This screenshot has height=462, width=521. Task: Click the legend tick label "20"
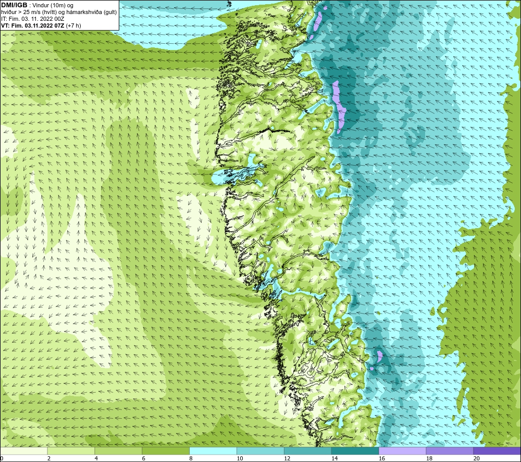(x=477, y=458)
